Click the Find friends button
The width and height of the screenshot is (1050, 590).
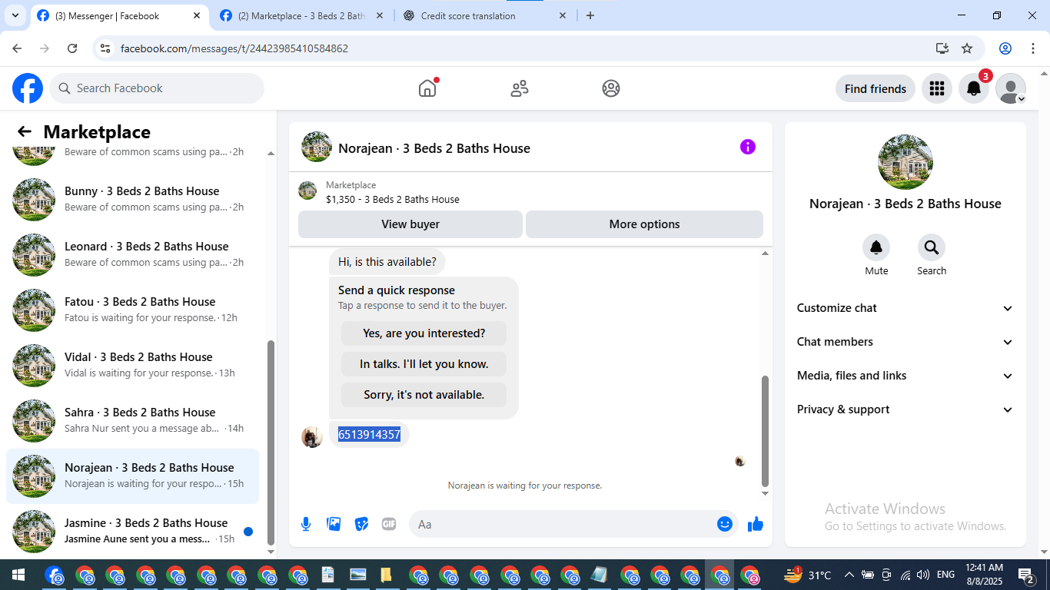click(876, 88)
